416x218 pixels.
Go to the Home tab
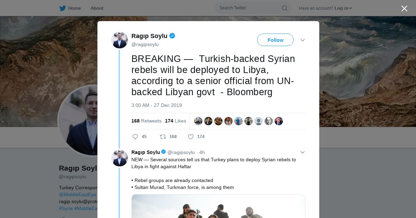(70, 8)
